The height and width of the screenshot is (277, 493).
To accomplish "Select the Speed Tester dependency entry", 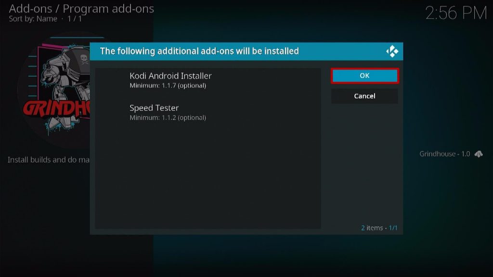I will (208, 113).
